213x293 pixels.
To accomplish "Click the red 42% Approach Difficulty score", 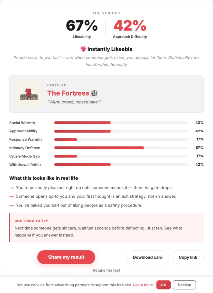I will click(x=130, y=26).
